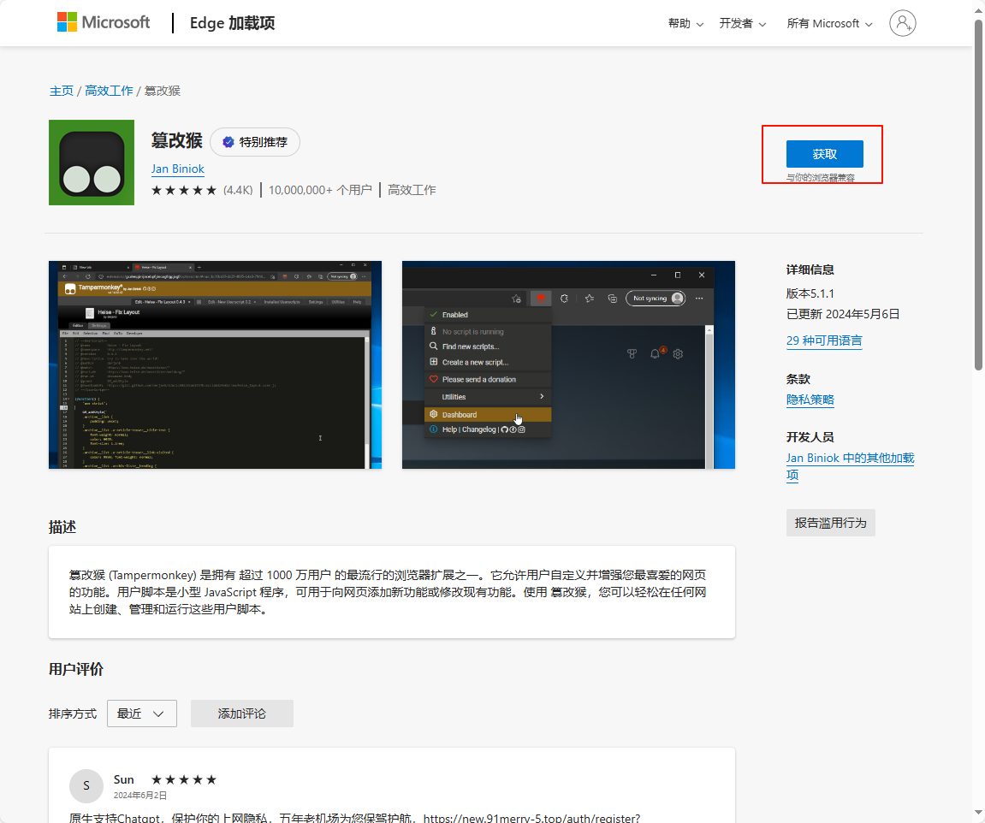The image size is (985, 823).
Task: Click the 2024年6月2日 review date
Action: click(x=140, y=796)
